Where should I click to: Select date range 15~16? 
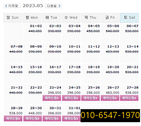pyautogui.click(x=36, y=67)
